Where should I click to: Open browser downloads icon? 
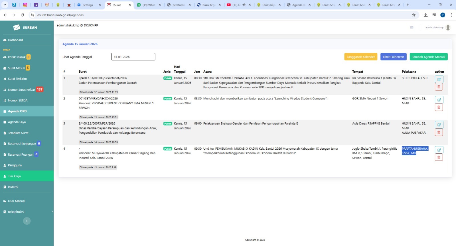click(x=425, y=15)
